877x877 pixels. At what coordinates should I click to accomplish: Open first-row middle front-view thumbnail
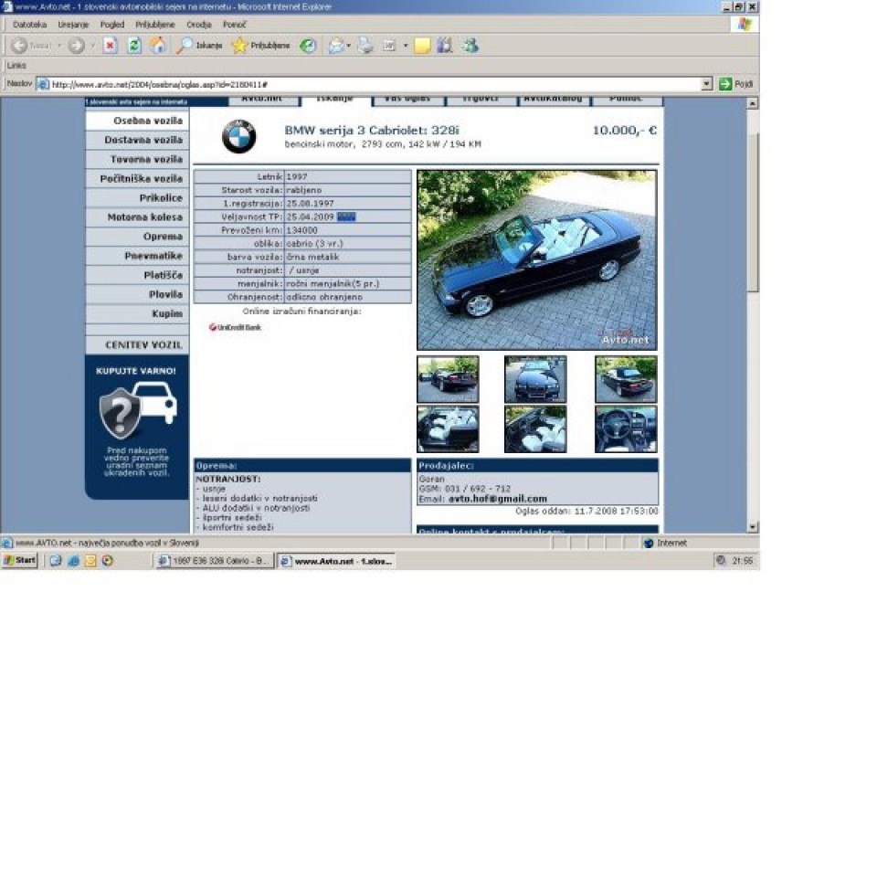pyautogui.click(x=535, y=379)
